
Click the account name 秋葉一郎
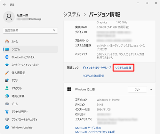(22, 15)
